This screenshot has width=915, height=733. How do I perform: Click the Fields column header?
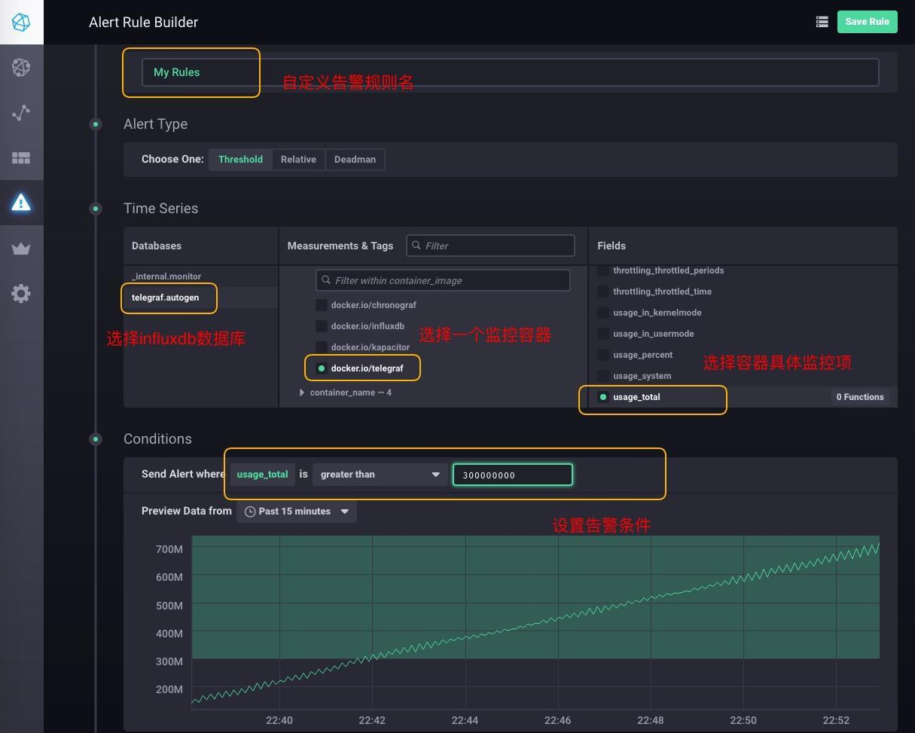(x=612, y=246)
